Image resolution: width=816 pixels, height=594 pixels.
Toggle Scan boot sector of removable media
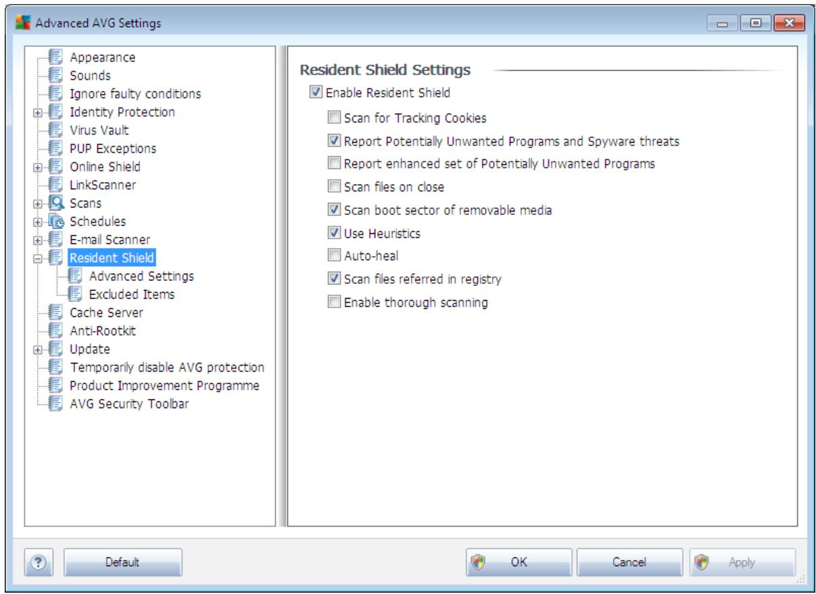point(333,210)
